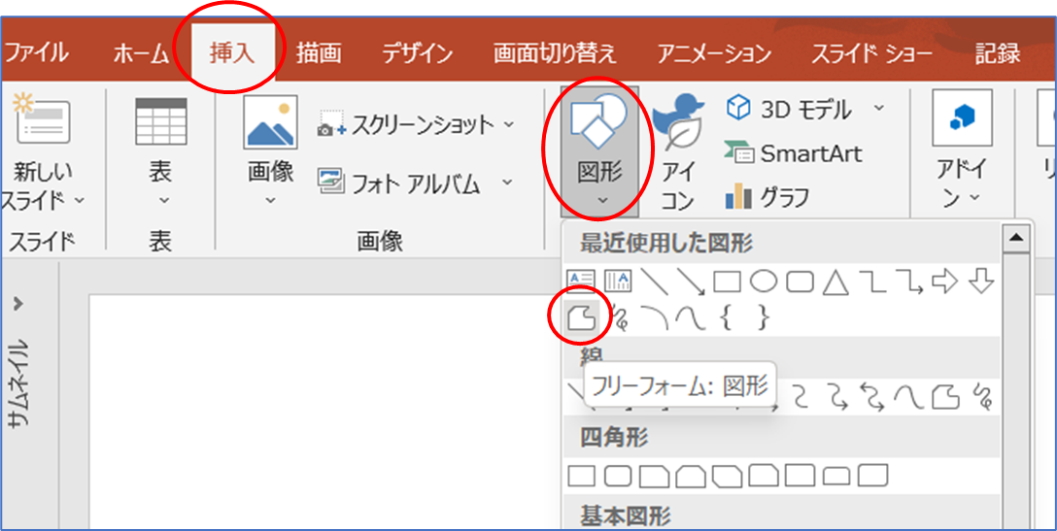Switch to the 挿入 tab
The height and width of the screenshot is (531, 1057).
point(232,52)
